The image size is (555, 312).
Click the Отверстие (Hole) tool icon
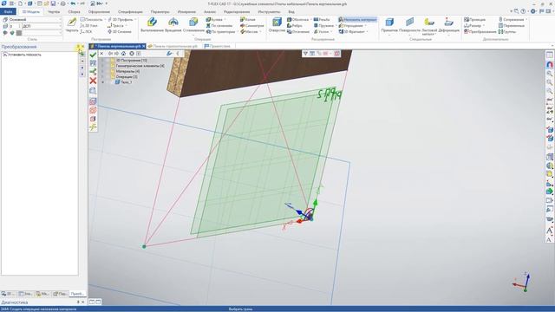pyautogui.click(x=277, y=22)
